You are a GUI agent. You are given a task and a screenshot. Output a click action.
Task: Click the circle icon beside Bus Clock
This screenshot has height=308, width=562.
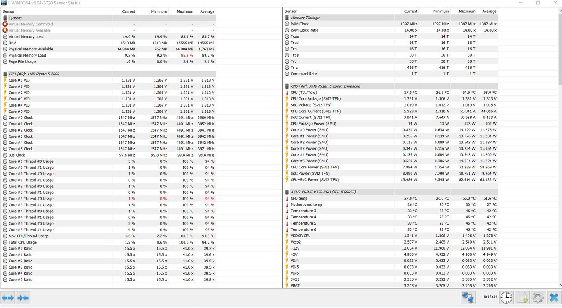[5, 155]
